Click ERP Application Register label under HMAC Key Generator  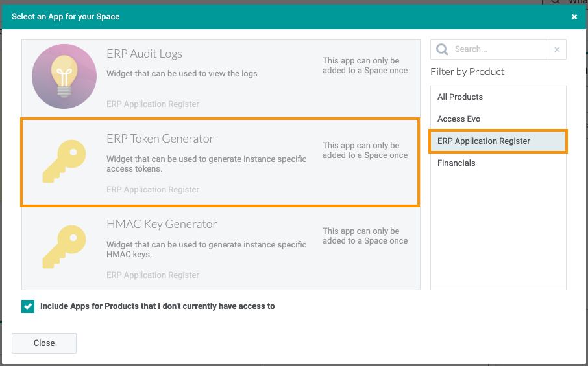pyautogui.click(x=153, y=275)
